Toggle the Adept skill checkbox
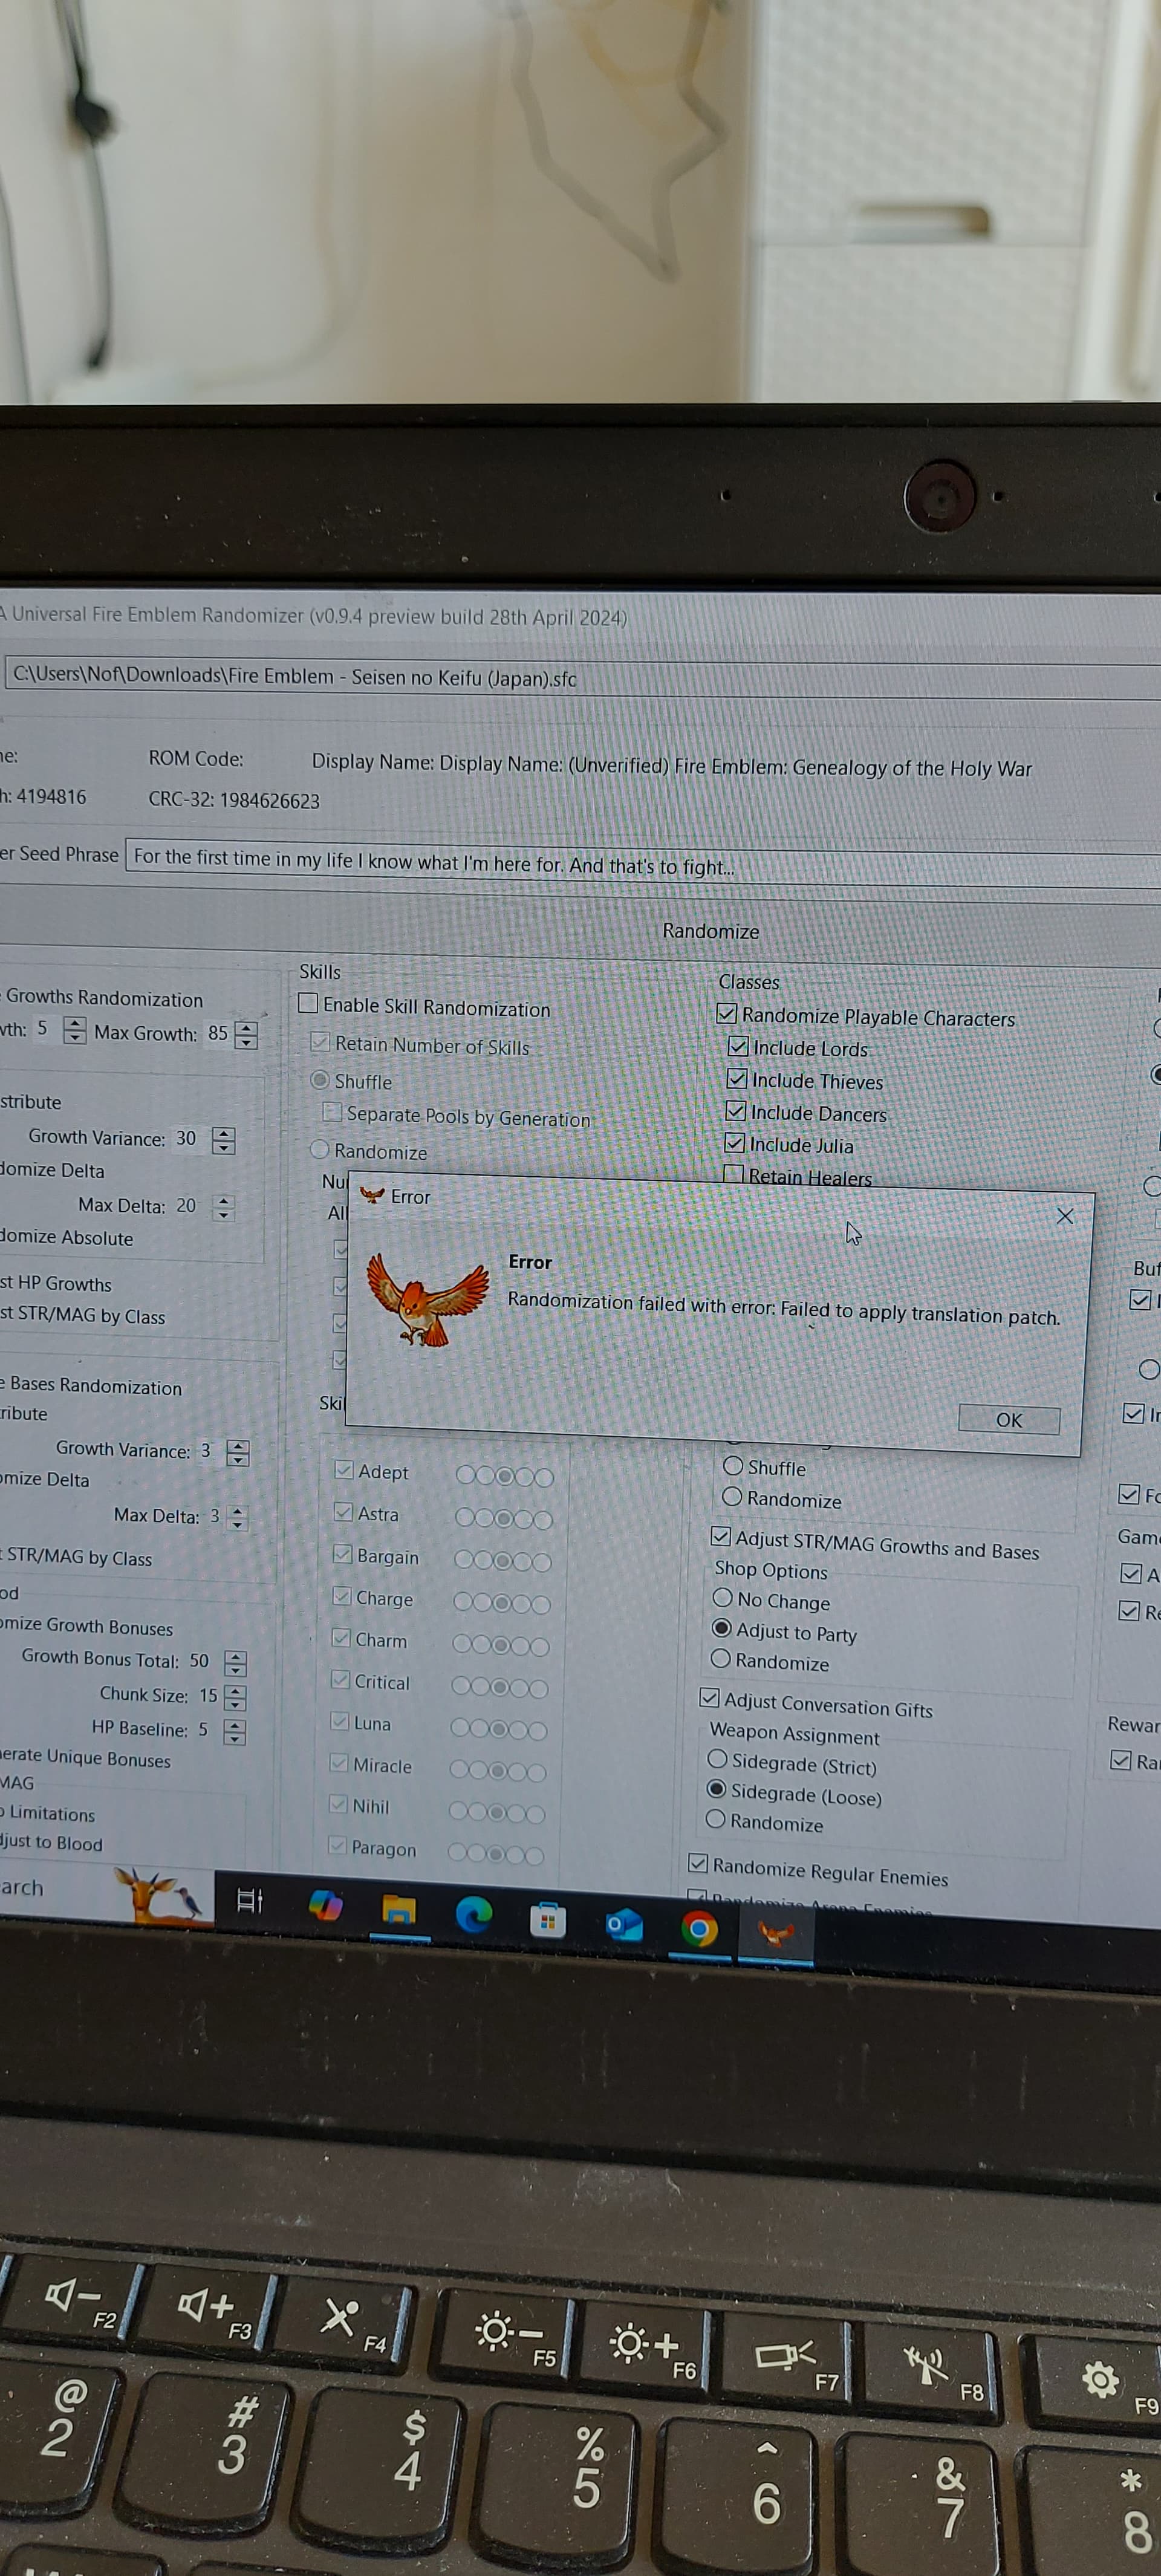The image size is (1161, 2576). click(x=344, y=1469)
